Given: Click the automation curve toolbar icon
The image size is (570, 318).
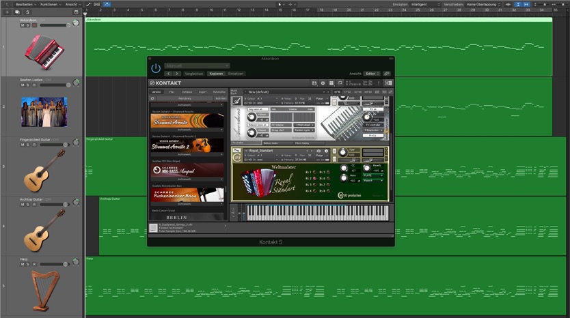Looking at the screenshot, I should 88,4.
